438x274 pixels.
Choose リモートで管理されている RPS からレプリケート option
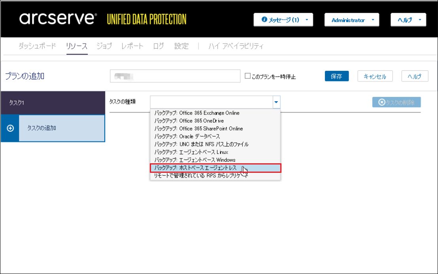(x=215, y=176)
